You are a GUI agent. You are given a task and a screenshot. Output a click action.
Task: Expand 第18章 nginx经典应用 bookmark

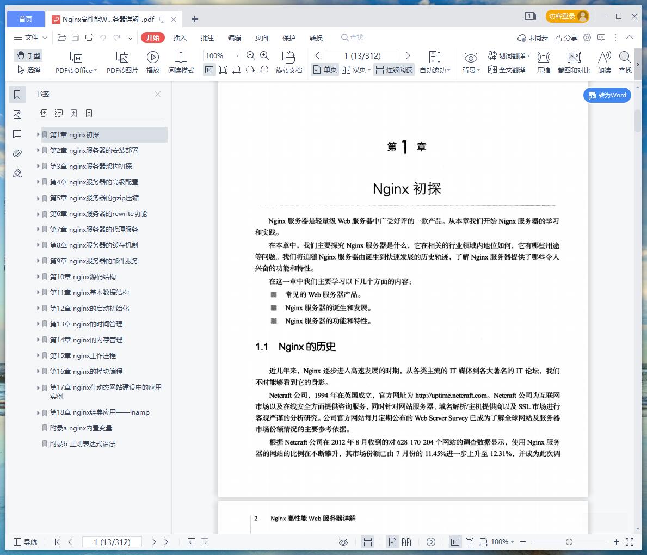coord(38,412)
